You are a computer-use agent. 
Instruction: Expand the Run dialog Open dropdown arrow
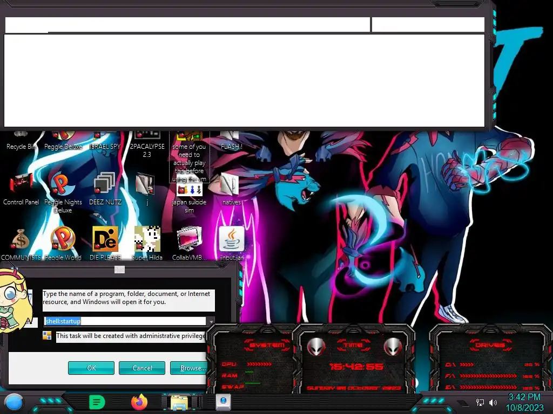[211, 321]
